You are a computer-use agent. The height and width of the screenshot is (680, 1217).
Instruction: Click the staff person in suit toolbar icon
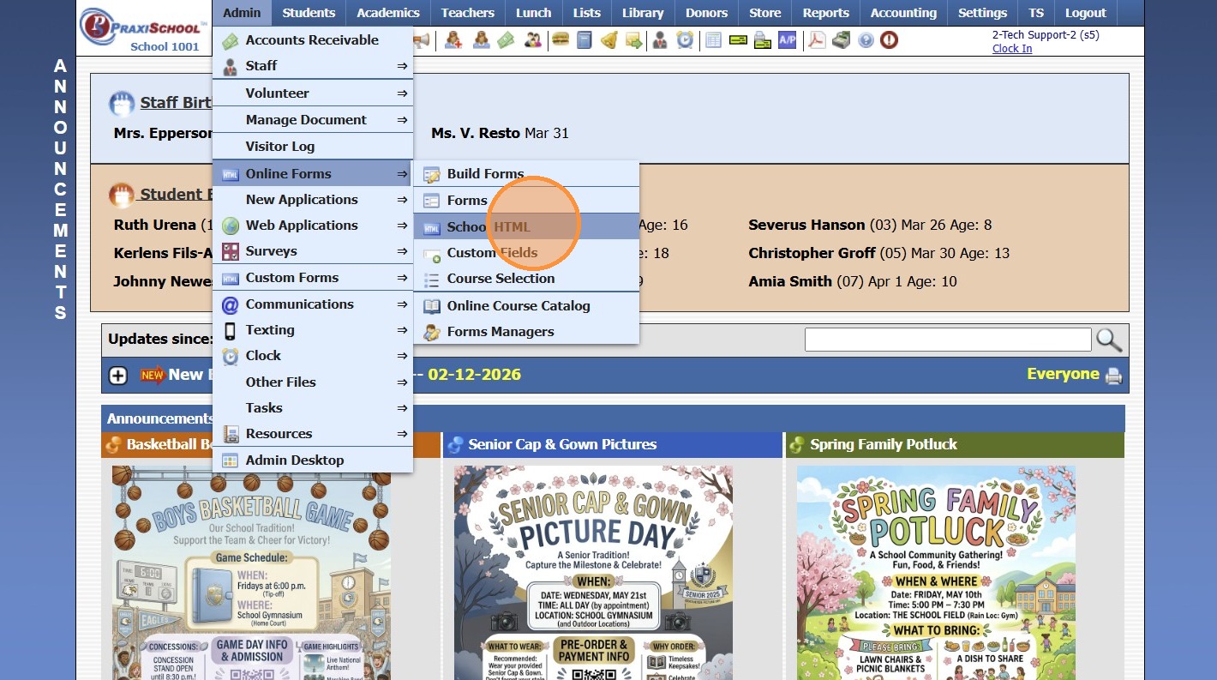pyautogui.click(x=660, y=39)
